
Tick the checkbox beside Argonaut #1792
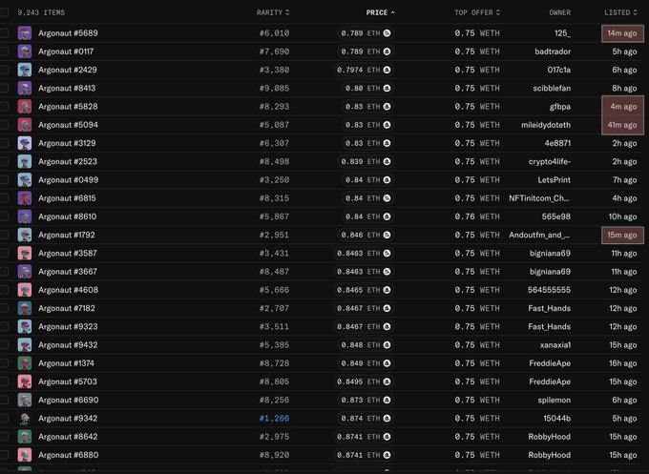4,235
